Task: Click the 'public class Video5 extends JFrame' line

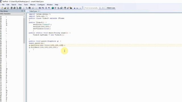Action: point(46,18)
